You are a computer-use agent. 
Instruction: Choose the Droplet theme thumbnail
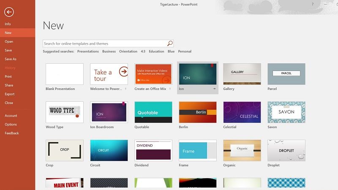point(286,150)
